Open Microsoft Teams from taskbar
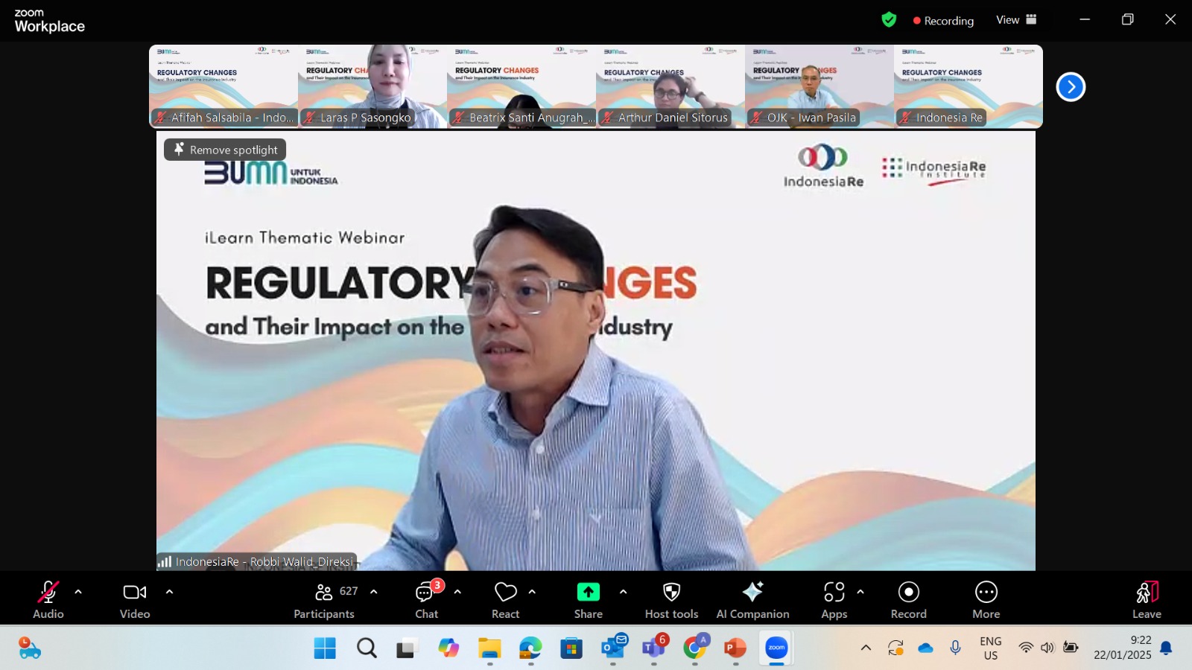 [654, 648]
